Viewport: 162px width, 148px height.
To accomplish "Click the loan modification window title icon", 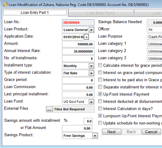I will pyautogui.click(x=5, y=5).
